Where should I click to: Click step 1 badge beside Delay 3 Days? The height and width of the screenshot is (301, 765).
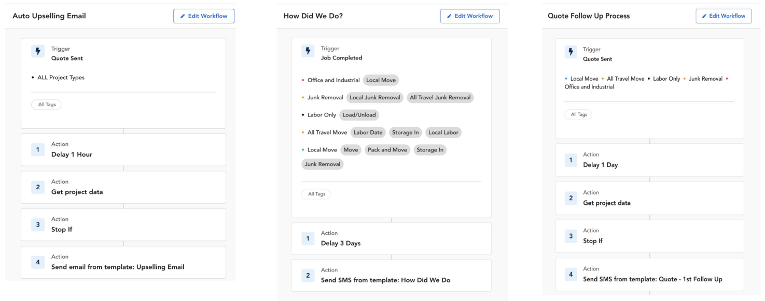click(x=308, y=238)
